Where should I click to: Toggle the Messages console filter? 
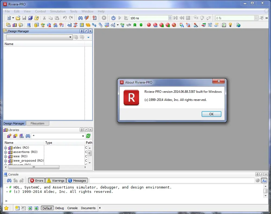pyautogui.click(x=77, y=180)
